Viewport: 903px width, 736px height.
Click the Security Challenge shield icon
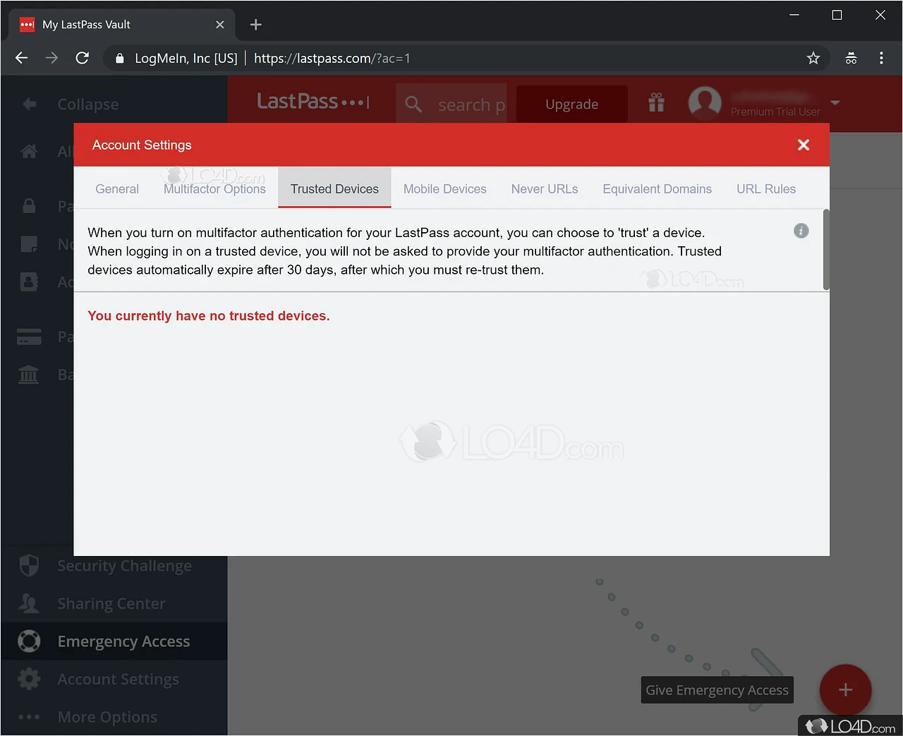click(x=28, y=565)
